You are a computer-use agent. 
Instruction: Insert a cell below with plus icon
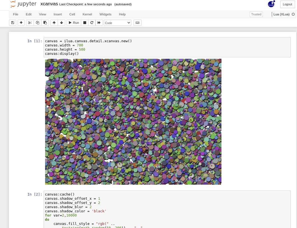point(21,23)
